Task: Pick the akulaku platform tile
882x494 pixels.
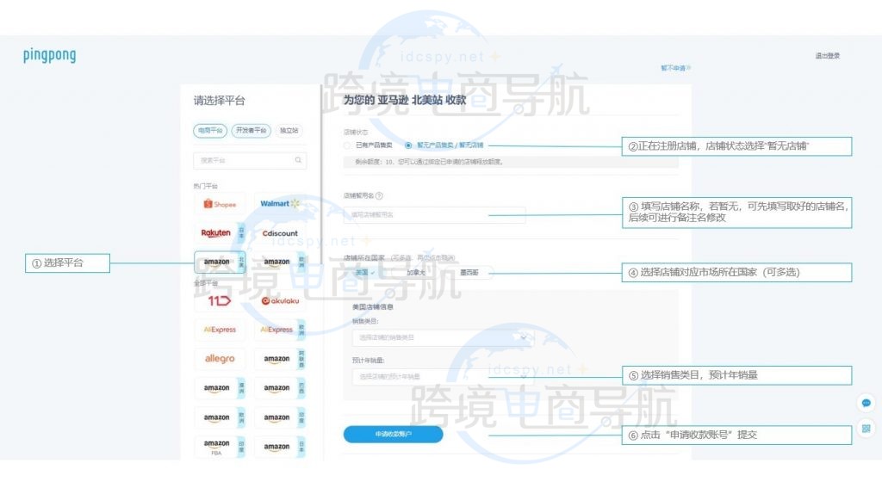Action: tap(280, 300)
